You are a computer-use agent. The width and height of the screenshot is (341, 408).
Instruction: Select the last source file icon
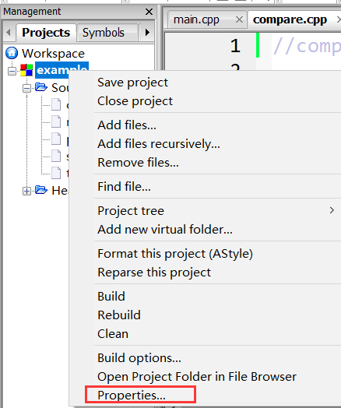pyautogui.click(x=56, y=173)
